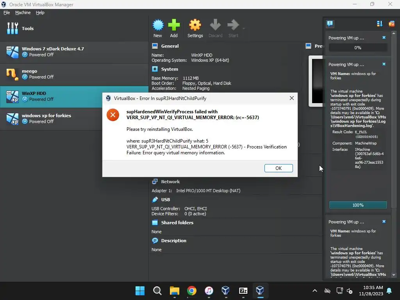
Task: Open taskbar Search
Action: pyautogui.click(x=157, y=291)
